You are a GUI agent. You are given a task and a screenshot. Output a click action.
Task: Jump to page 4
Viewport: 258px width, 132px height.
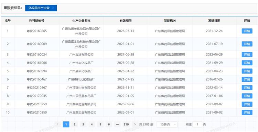click(x=92, y=124)
